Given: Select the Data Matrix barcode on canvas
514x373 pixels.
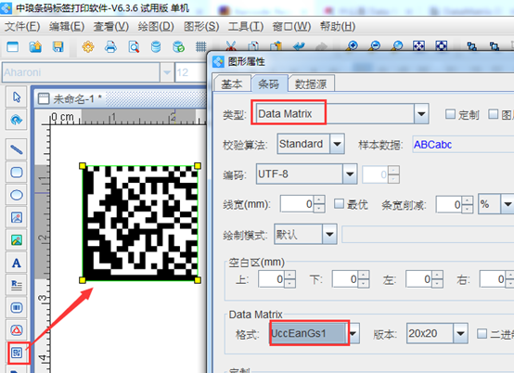Looking at the screenshot, I should [x=140, y=223].
